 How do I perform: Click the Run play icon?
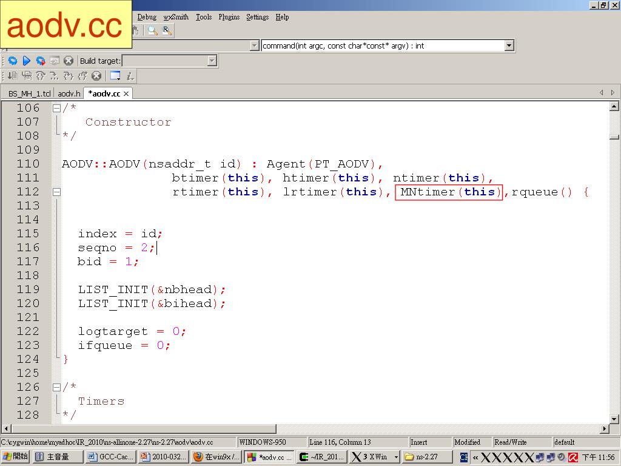(27, 61)
